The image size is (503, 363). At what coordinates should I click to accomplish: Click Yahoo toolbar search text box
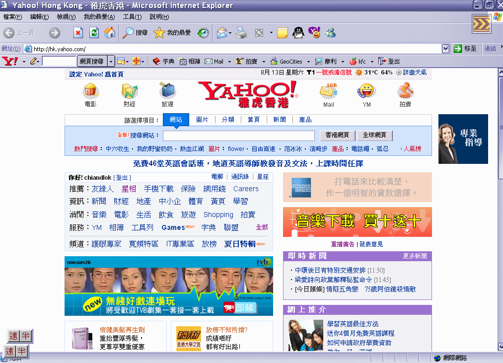click(59, 61)
